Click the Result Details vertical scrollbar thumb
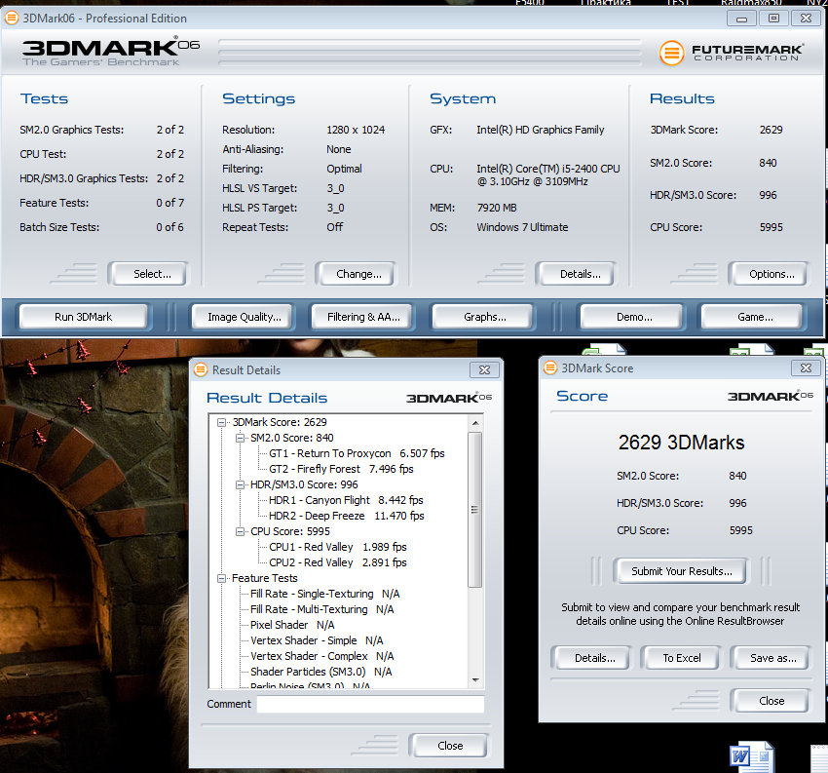The image size is (828, 773). pyautogui.click(x=475, y=510)
